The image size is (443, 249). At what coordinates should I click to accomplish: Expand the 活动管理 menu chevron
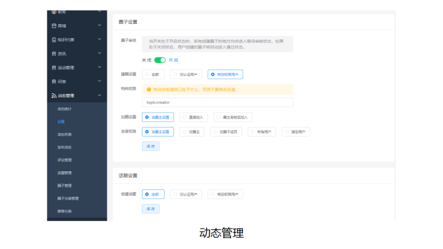click(99, 67)
